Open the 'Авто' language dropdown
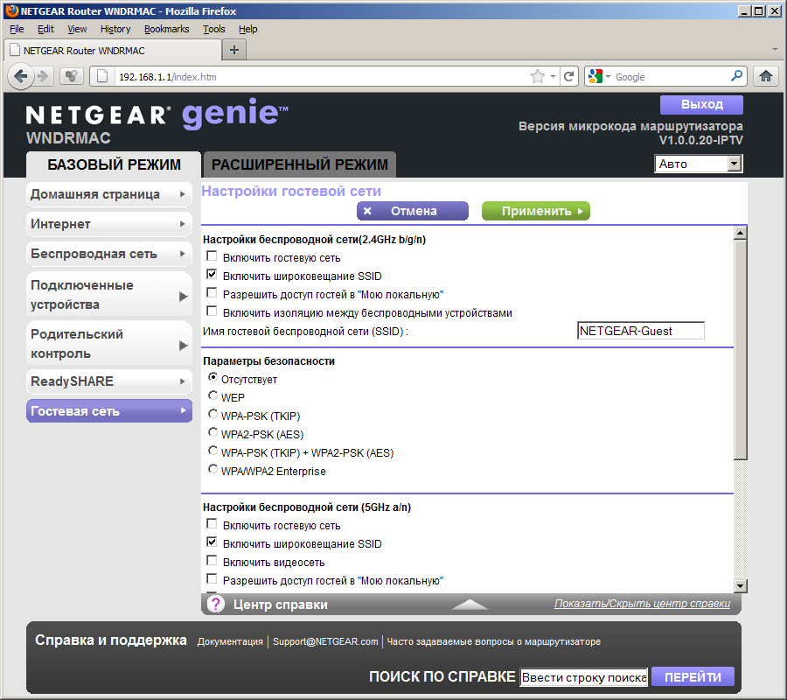This screenshot has height=700, width=787. (x=698, y=164)
